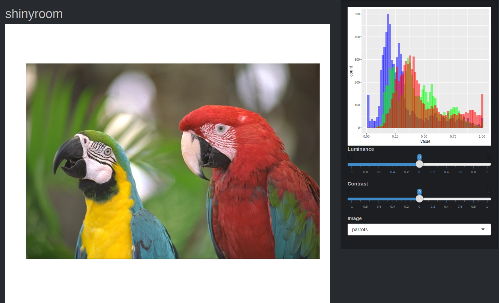Viewport: 499px width, 303px height.
Task: Set Luminance to -0.6 on its track
Action: [379, 164]
